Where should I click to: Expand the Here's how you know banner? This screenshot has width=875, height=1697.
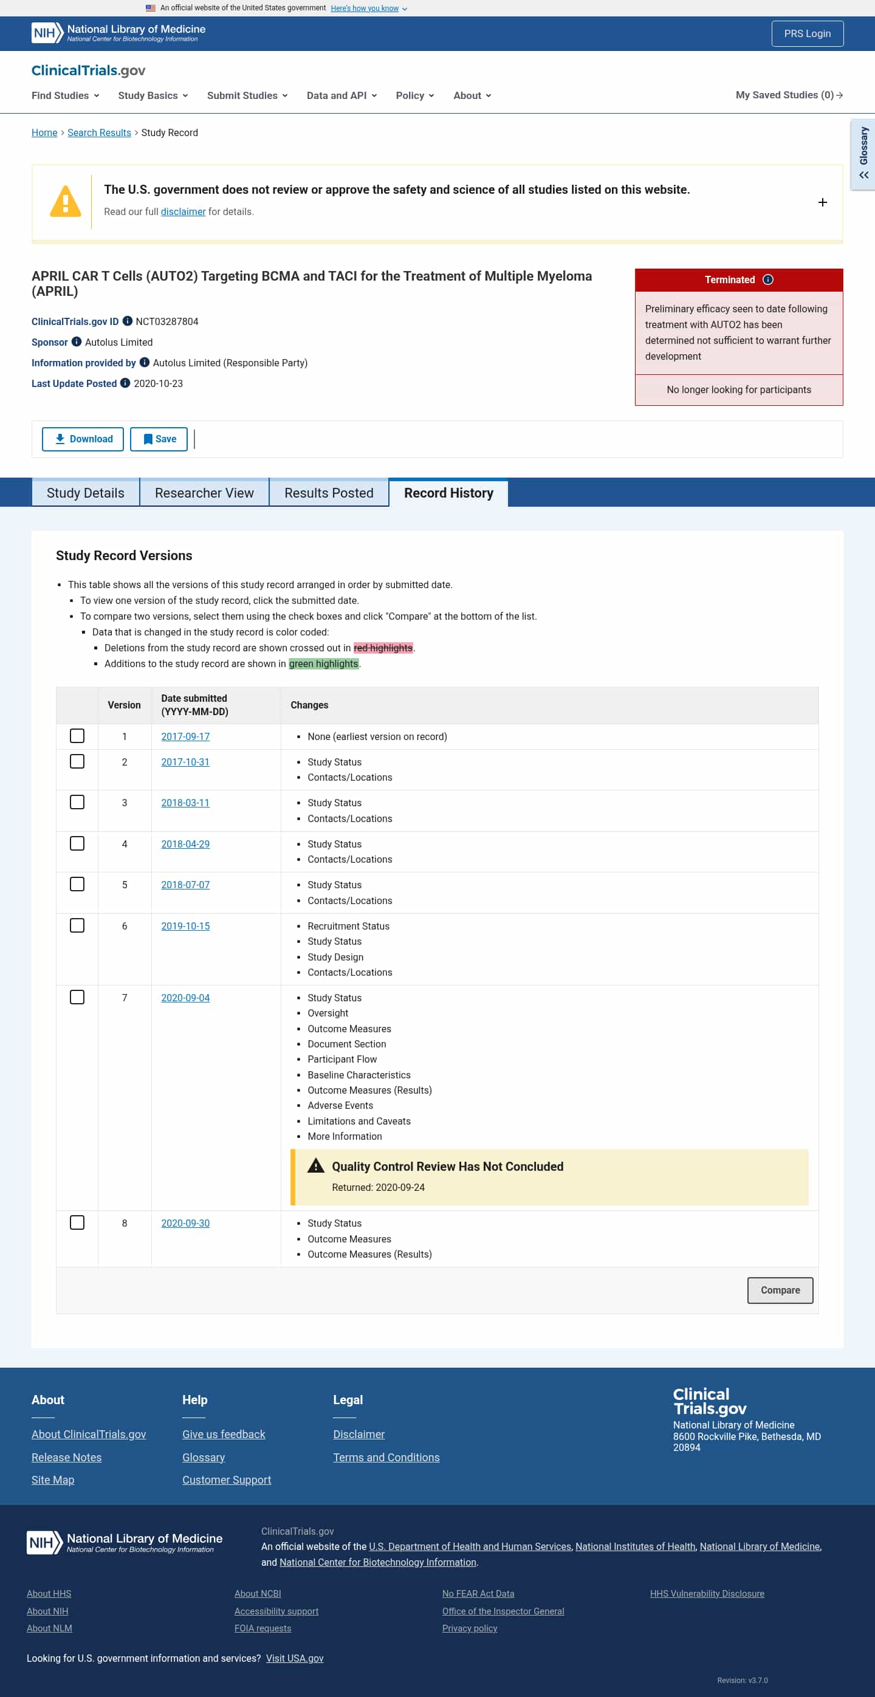(368, 9)
